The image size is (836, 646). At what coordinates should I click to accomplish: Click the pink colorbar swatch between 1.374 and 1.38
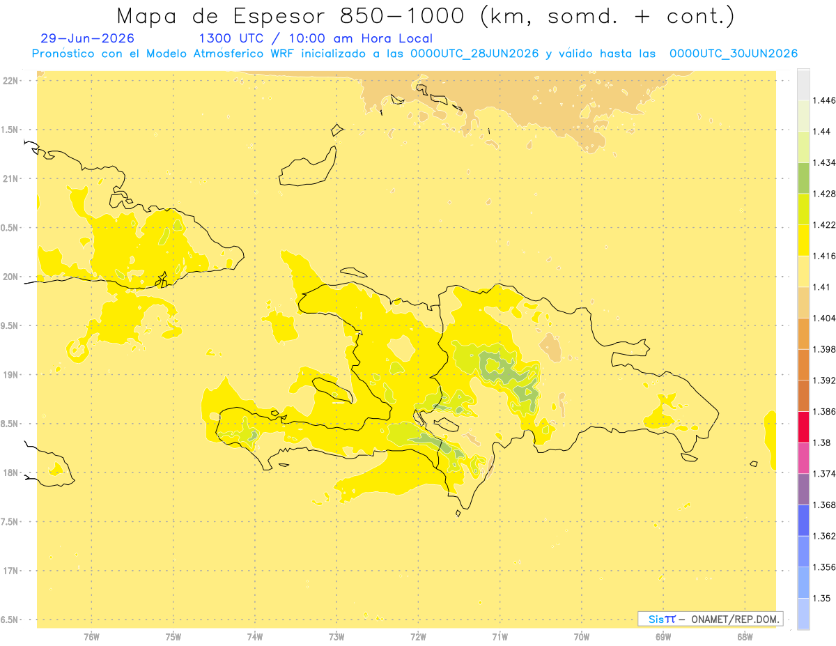(x=803, y=459)
